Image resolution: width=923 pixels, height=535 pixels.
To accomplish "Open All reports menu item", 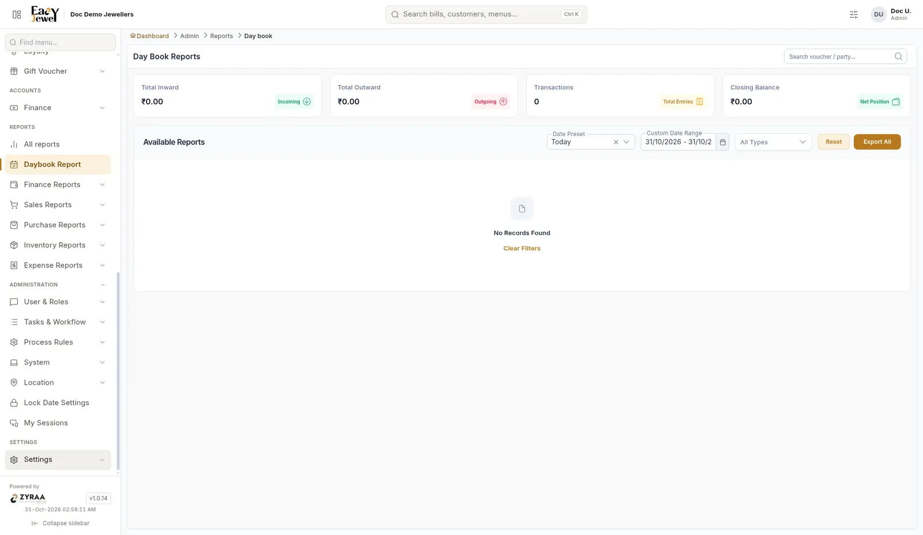I will point(58,144).
